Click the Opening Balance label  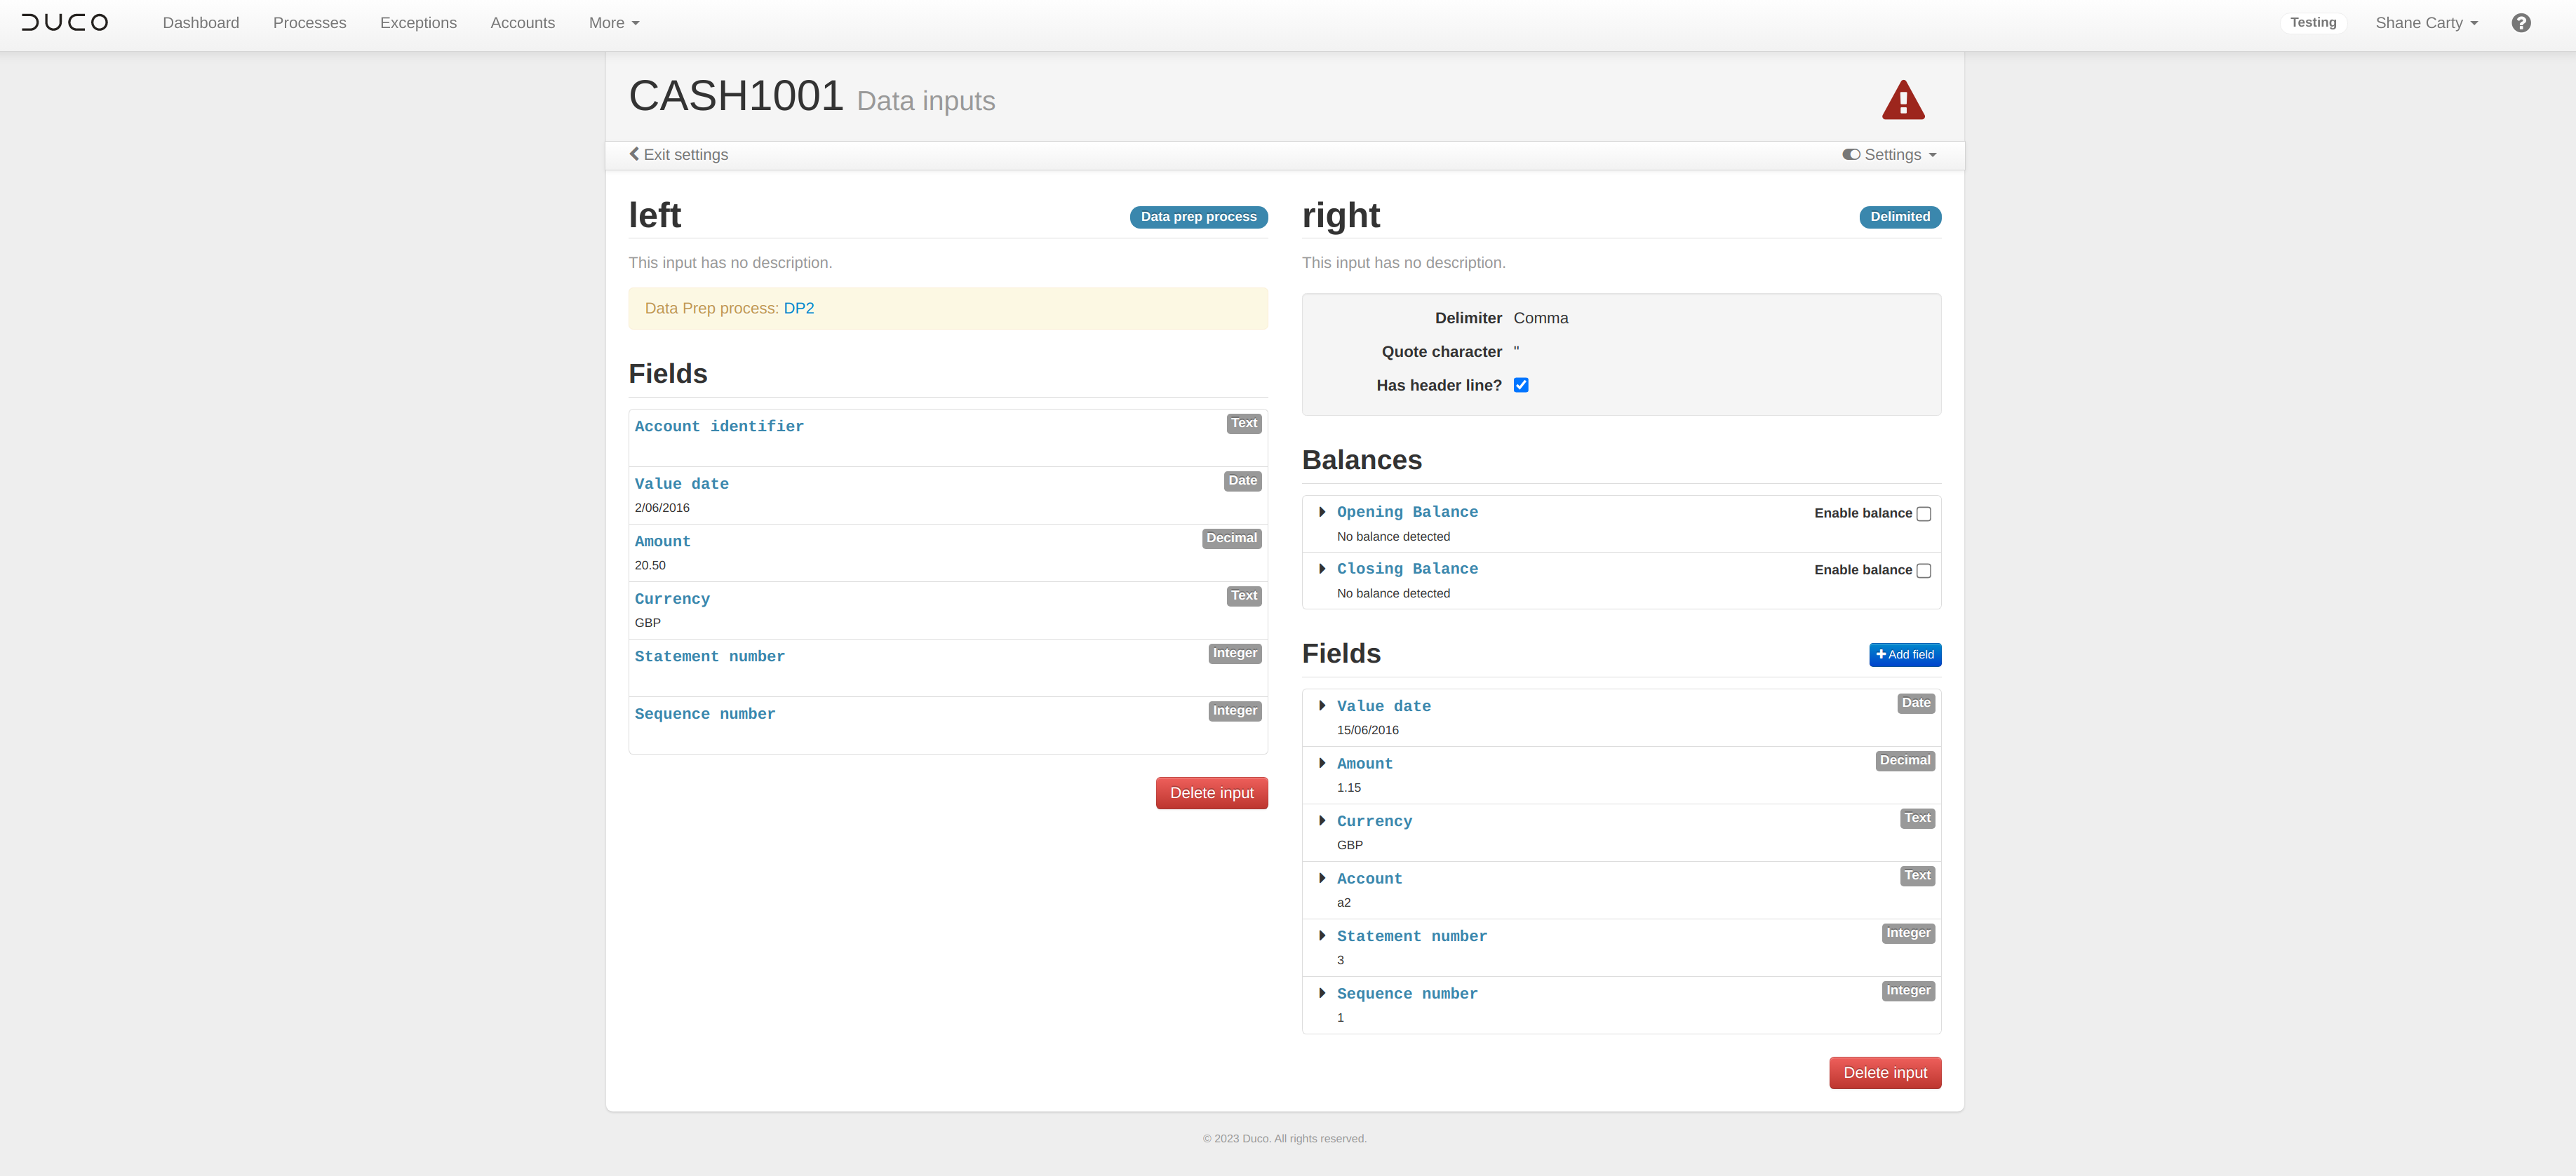(x=1407, y=512)
